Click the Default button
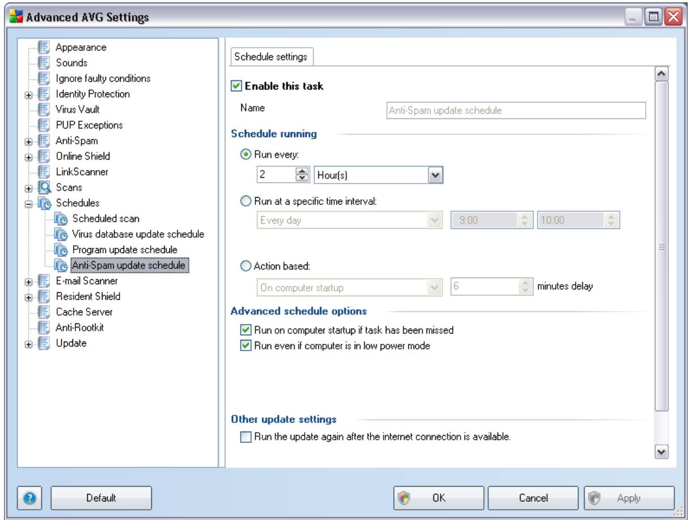The height and width of the screenshot is (520, 690). point(101,498)
